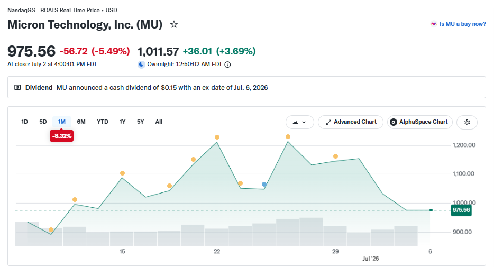Click the orange marker above date 22

[217, 137]
